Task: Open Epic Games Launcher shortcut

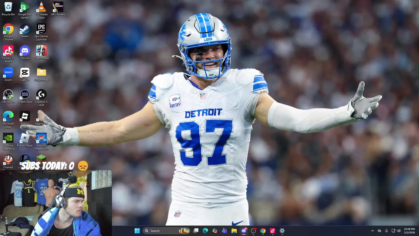Action: coord(41,32)
